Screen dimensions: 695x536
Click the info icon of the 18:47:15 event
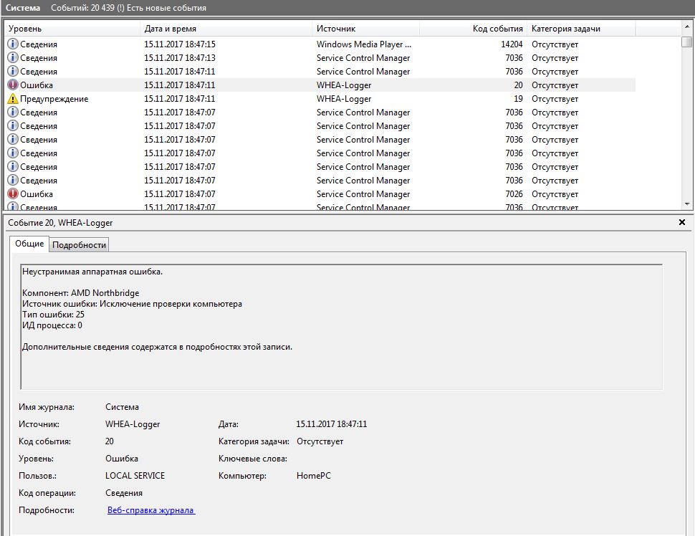click(x=13, y=44)
